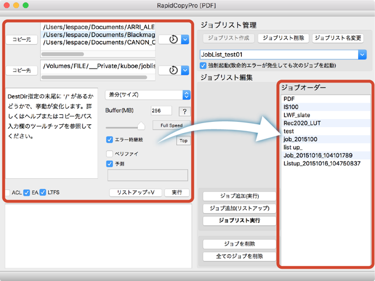The width and height of the screenshot is (375, 281).
Task: Enable ベリファイ verify checkbox
Action: (109, 154)
